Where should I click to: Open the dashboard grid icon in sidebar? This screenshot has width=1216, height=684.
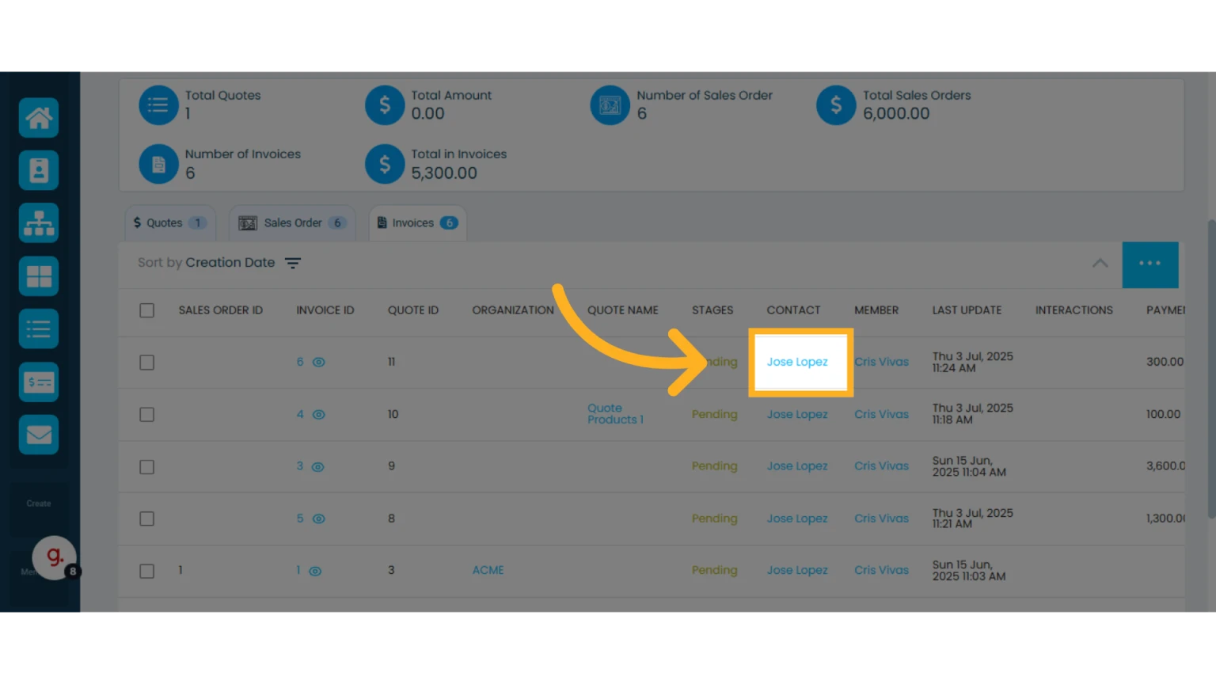39,276
